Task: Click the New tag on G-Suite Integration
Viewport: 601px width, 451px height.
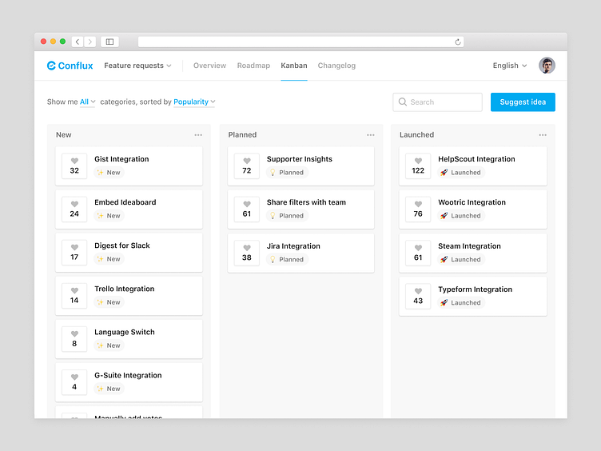Action: [109, 389]
